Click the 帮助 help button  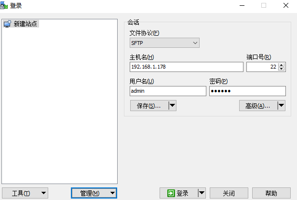(271, 193)
